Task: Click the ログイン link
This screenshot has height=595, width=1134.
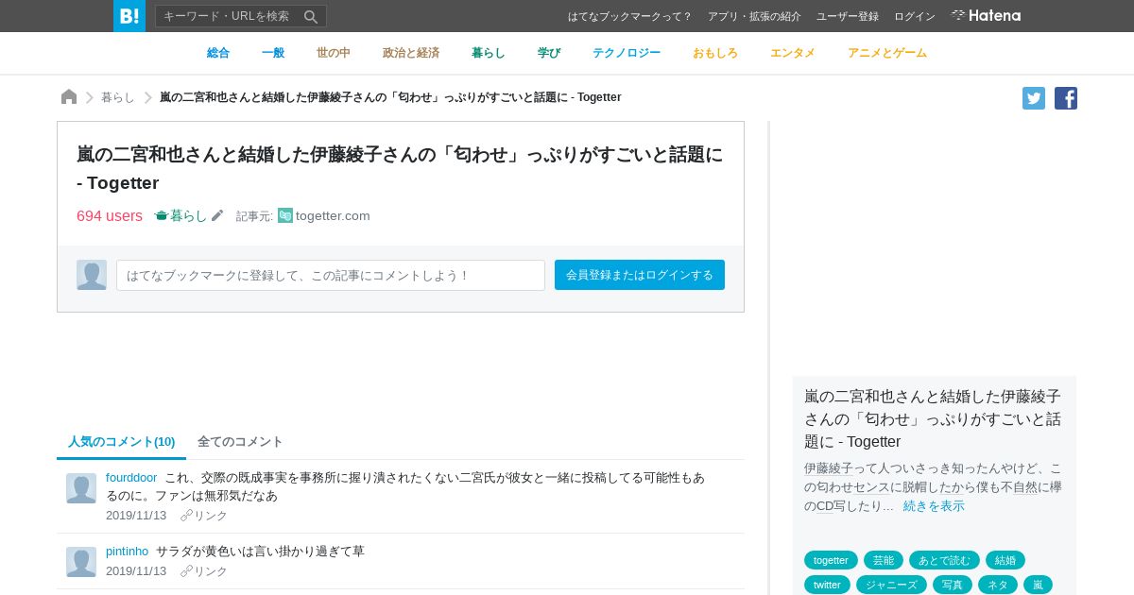Action: click(915, 16)
